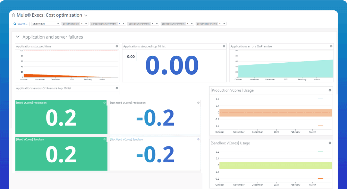Click gear icon on Applications errors OnPremise chart
The image size is (347, 189).
pyautogui.click(x=331, y=46)
